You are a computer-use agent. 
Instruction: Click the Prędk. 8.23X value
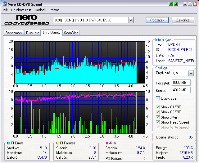coord(188,157)
